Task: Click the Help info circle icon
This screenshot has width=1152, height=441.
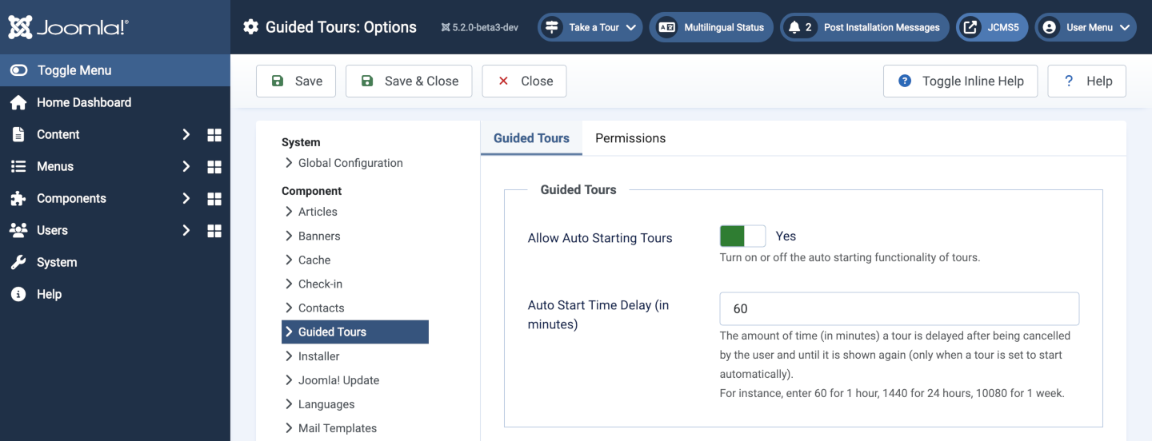Action: point(18,294)
